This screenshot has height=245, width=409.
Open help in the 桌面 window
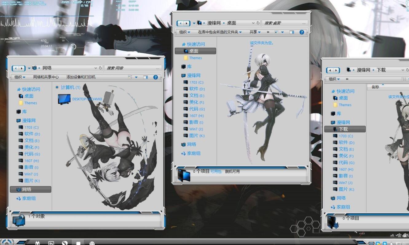tap(302, 32)
